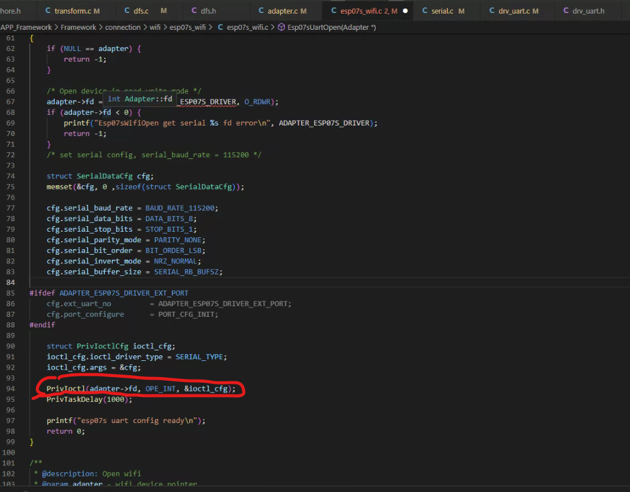The width and height of the screenshot is (630, 492).
Task: Open Esp07sUartOpen(Adapter *) breadcrumb symbol
Action: [x=331, y=27]
